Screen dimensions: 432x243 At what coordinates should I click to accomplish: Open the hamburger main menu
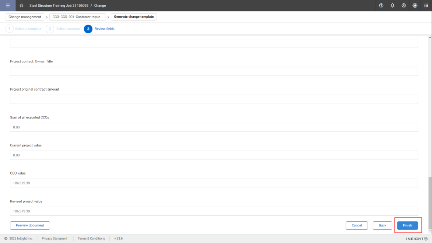tap(8, 6)
